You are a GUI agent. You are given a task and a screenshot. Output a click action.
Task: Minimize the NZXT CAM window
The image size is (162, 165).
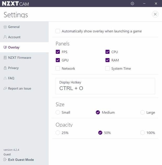144,4
